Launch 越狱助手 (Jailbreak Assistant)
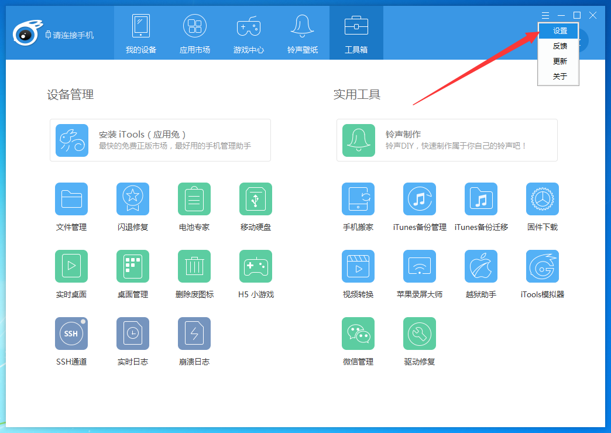 480,273
